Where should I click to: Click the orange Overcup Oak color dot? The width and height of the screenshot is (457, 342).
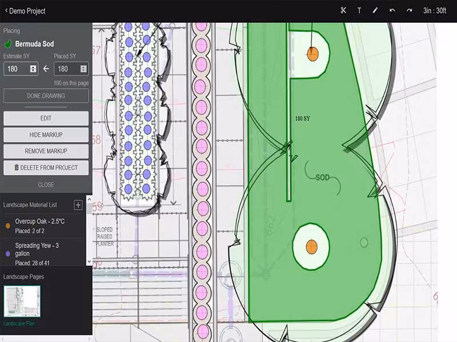pos(8,226)
